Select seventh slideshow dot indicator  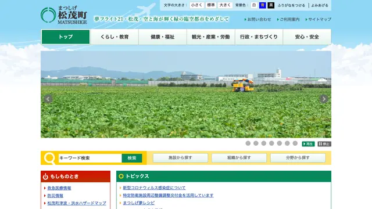click(x=295, y=143)
